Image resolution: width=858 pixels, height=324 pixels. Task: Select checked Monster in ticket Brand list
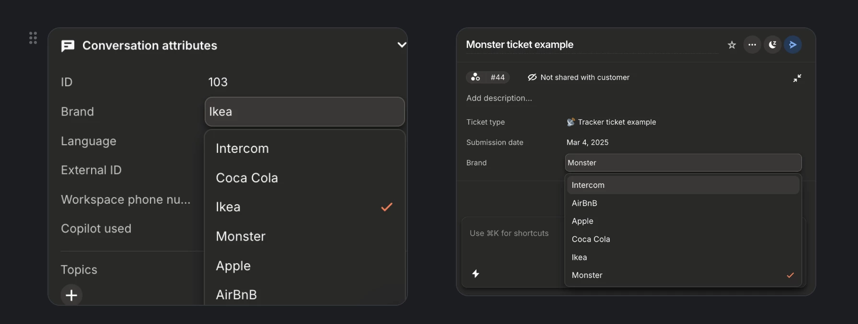683,275
